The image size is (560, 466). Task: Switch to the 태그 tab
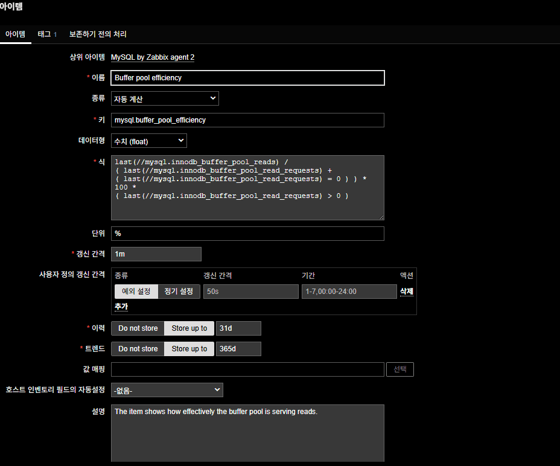44,34
